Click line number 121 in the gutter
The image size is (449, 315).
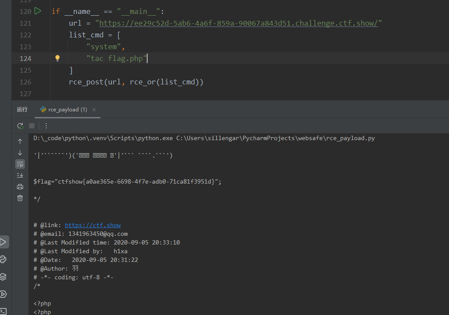[26, 23]
